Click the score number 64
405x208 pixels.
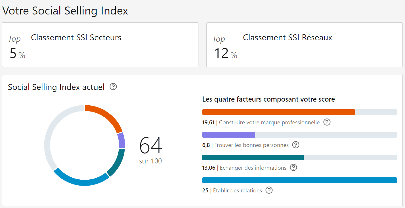click(151, 145)
